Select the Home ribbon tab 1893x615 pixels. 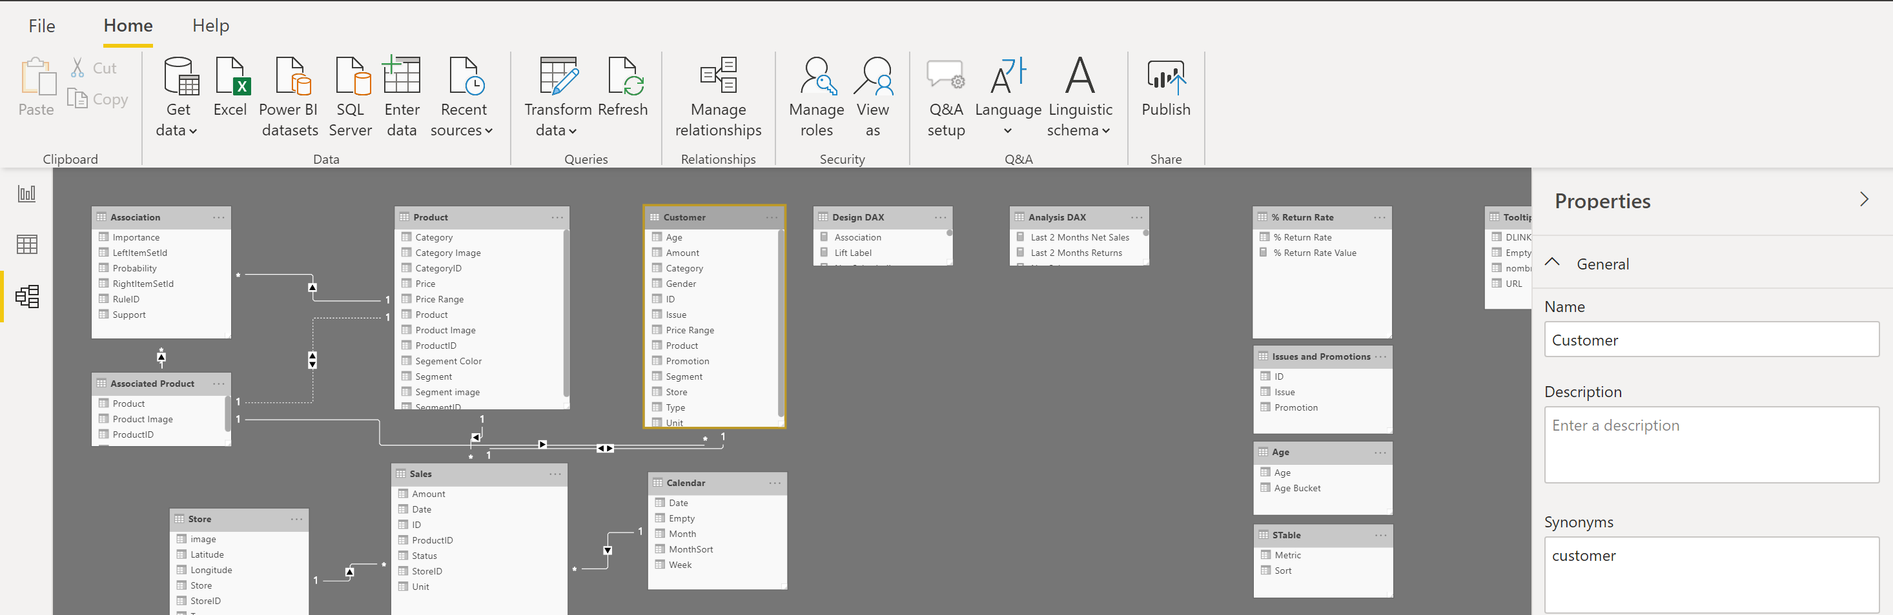pos(128,26)
